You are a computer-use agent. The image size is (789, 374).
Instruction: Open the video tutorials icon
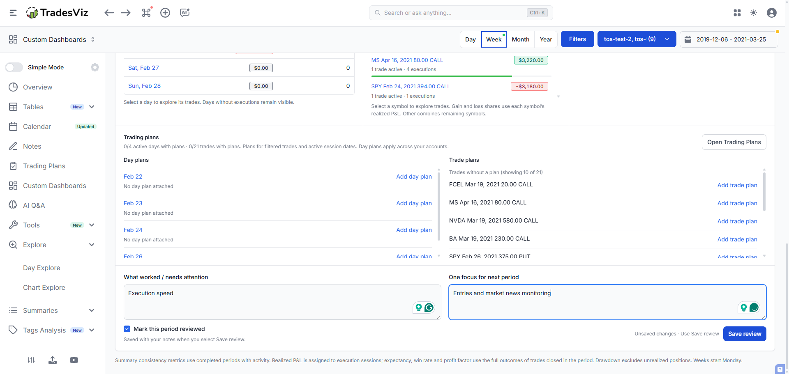(x=74, y=360)
